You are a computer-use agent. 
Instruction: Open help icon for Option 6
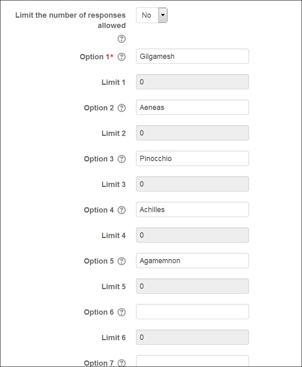[x=122, y=312]
